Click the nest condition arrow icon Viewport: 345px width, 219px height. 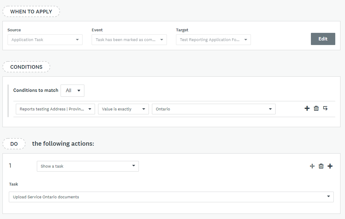tap(326, 108)
